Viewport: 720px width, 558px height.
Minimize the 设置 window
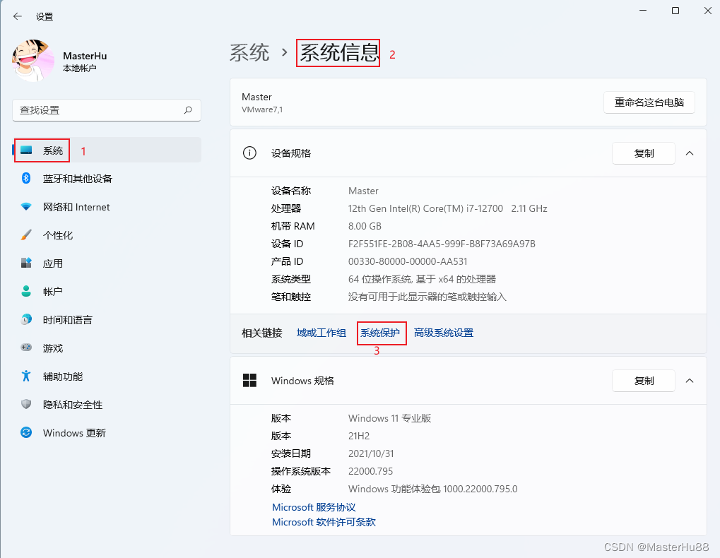click(x=643, y=11)
